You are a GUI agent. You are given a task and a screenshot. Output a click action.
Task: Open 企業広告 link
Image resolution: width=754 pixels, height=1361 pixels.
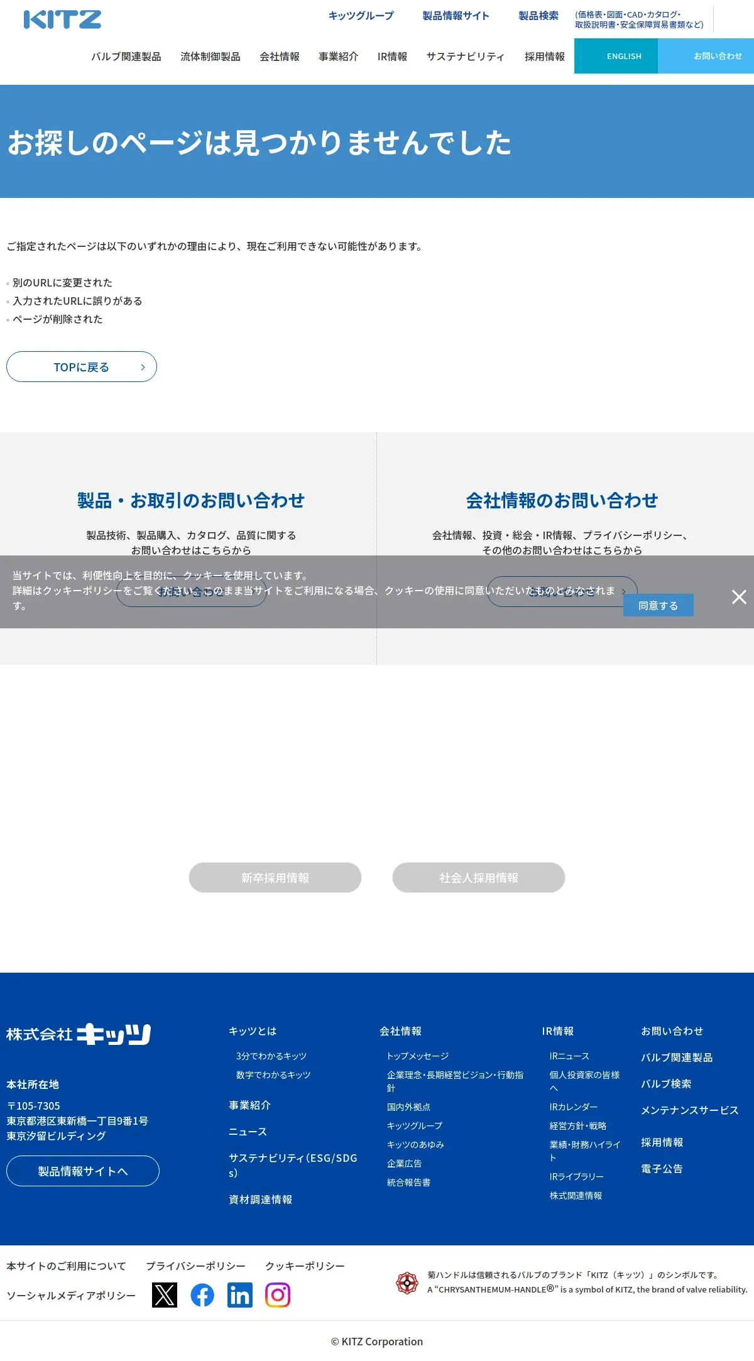(404, 1164)
